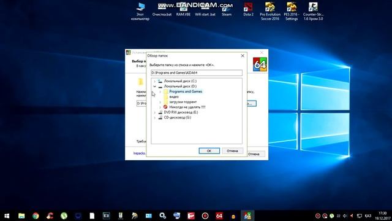Click the networked computers taskbar icon
Screen dimensions: 392x221
click(x=177, y=215)
